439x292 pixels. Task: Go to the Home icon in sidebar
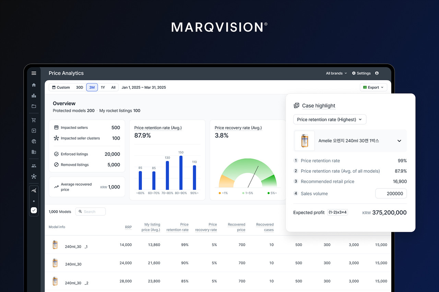[34, 85]
